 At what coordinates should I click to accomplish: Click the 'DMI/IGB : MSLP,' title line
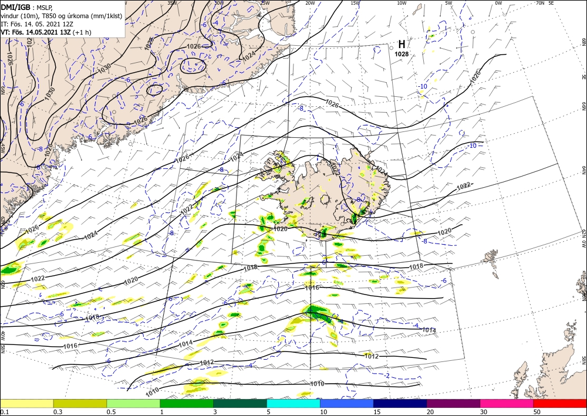(x=28, y=6)
